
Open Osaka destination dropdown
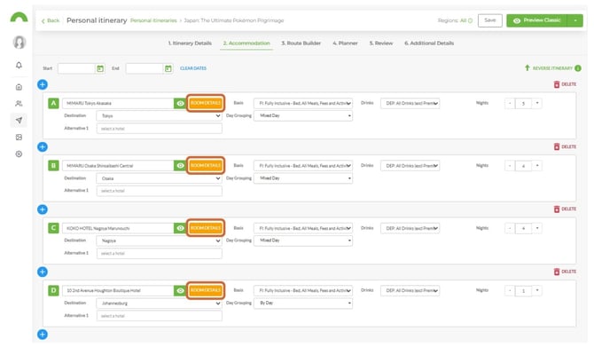click(159, 178)
